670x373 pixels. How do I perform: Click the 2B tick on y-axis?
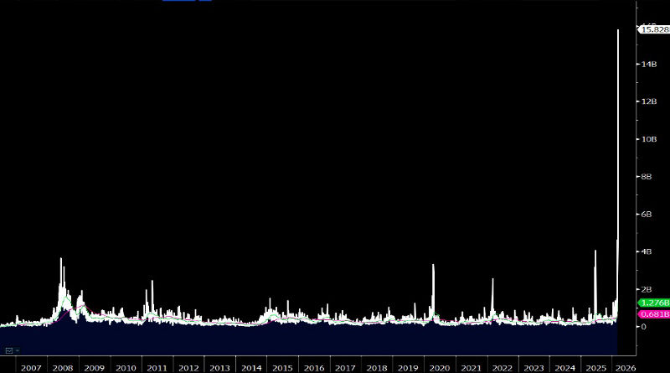pos(647,289)
